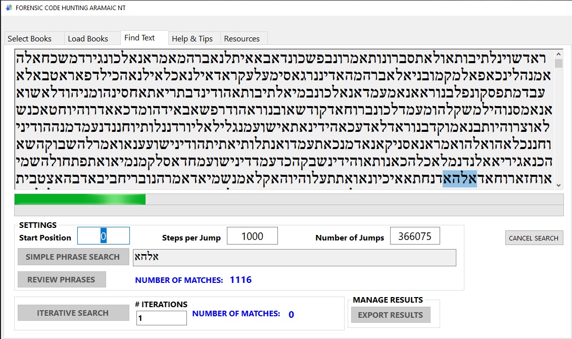The height and width of the screenshot is (339, 572).
Task: Click the Number of Jumps field
Action: [415, 235]
